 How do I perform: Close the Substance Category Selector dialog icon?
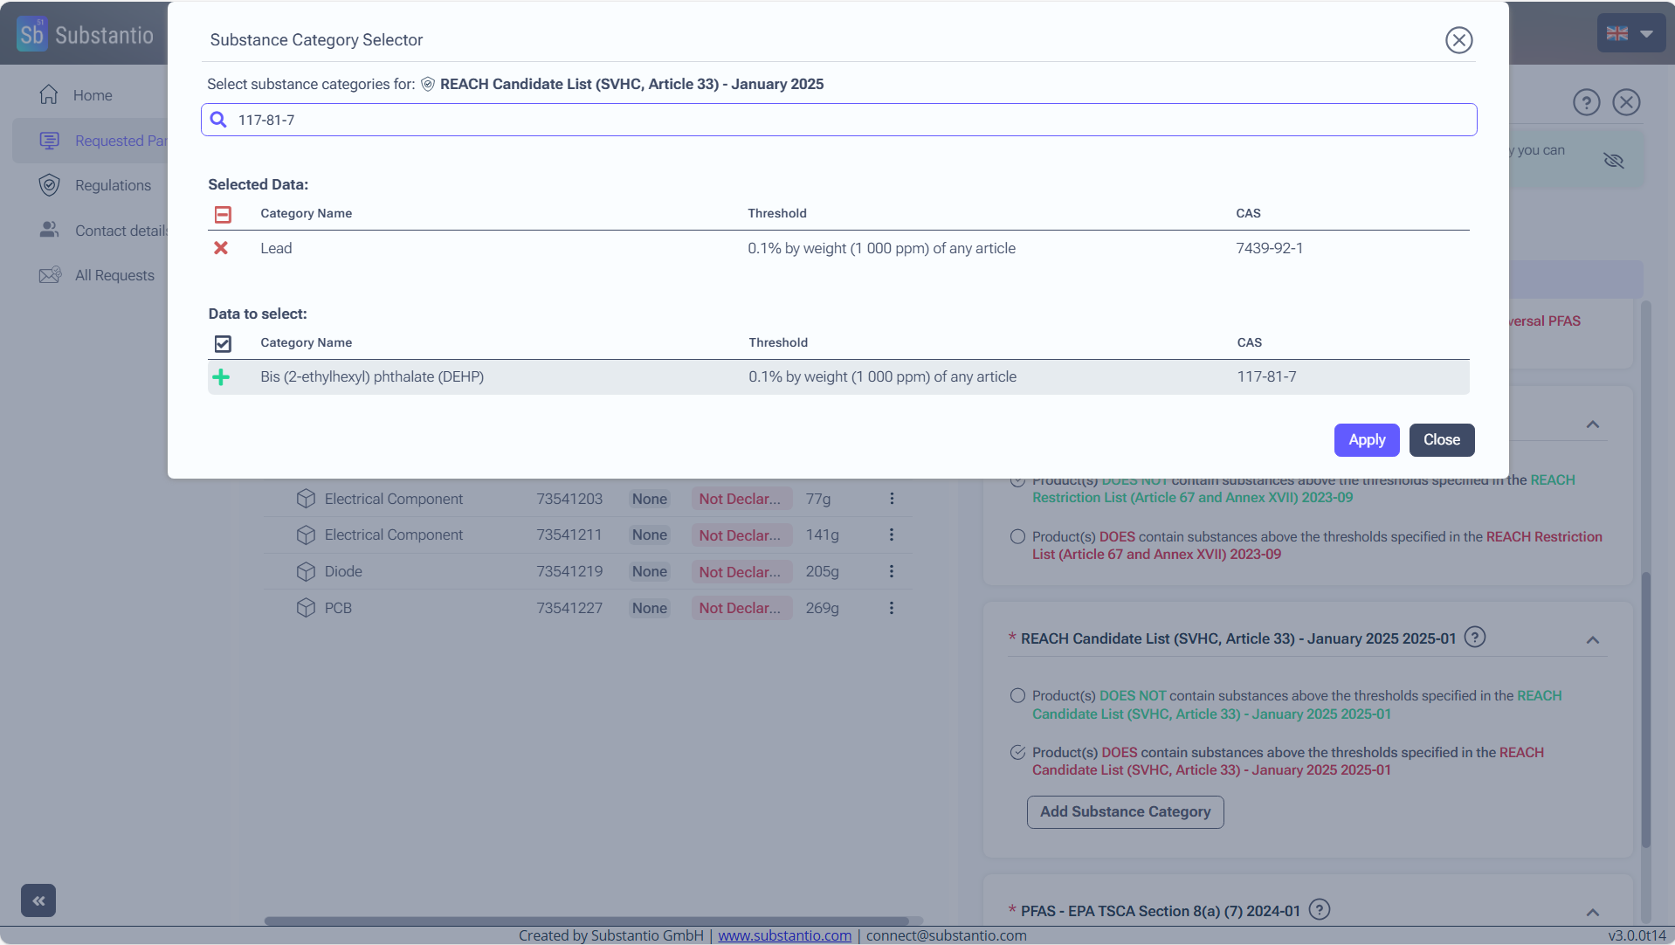pos(1458,40)
